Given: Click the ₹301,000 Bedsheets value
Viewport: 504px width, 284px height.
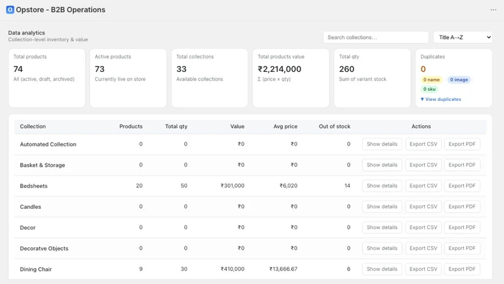Looking at the screenshot, I should pyautogui.click(x=232, y=186).
